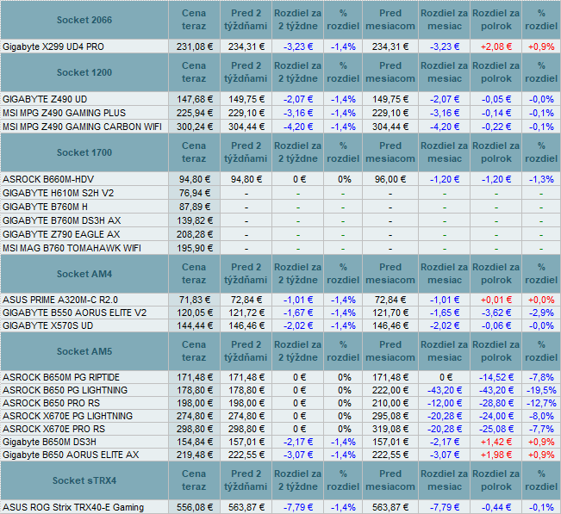Click the Socket AM4 section header
Viewport: 561px width, 514px height.
pyautogui.click(x=84, y=274)
